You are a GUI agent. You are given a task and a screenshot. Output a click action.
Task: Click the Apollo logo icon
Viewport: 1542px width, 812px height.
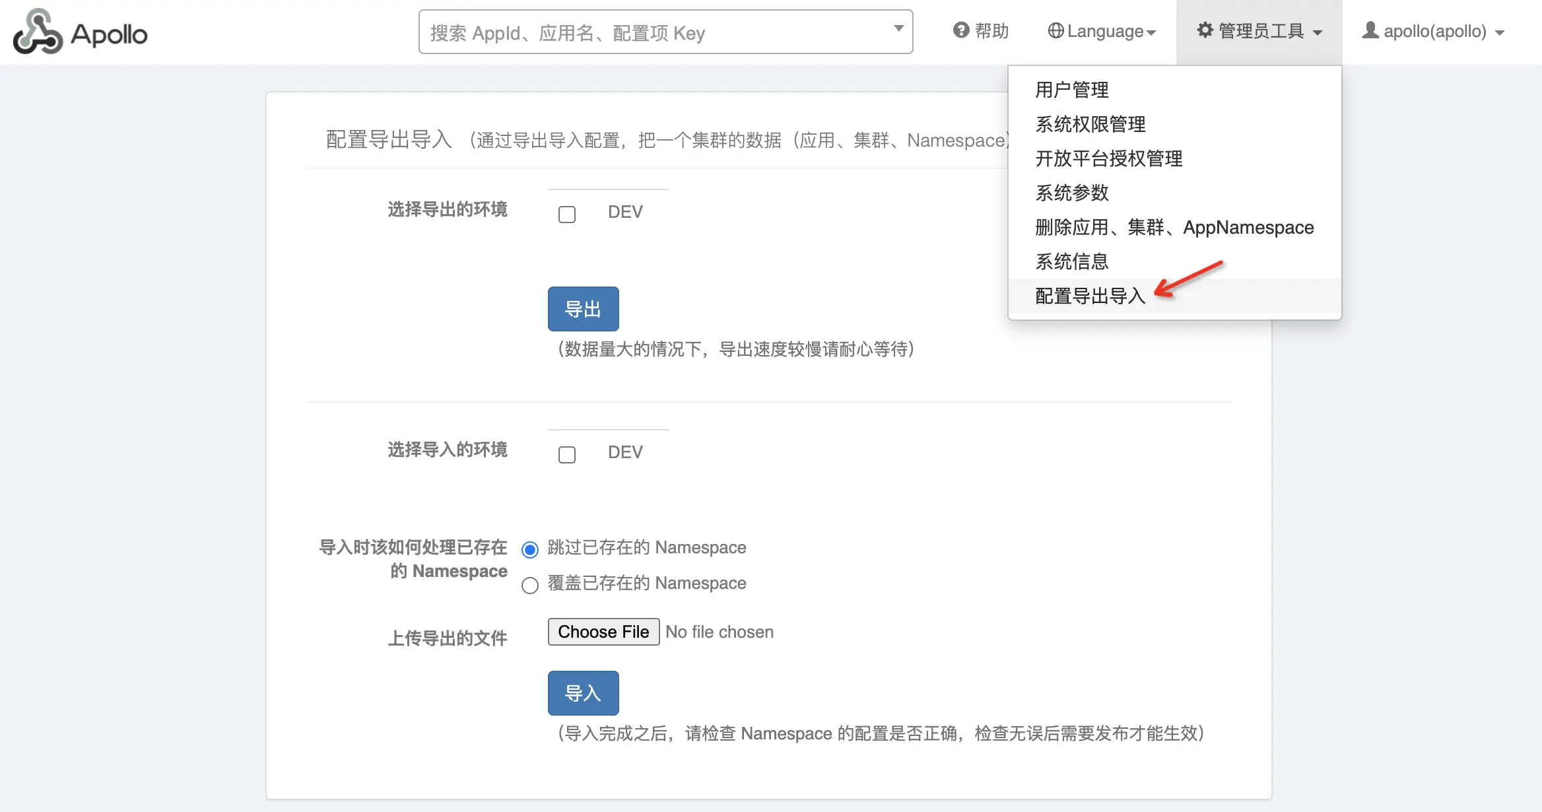pos(38,32)
